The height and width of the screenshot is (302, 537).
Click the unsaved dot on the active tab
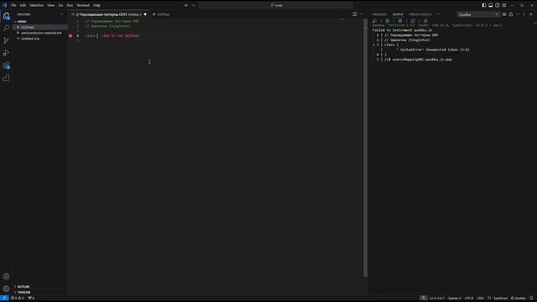[145, 14]
